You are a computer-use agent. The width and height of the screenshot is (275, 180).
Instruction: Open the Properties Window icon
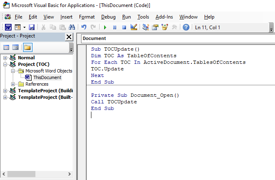click(x=155, y=27)
